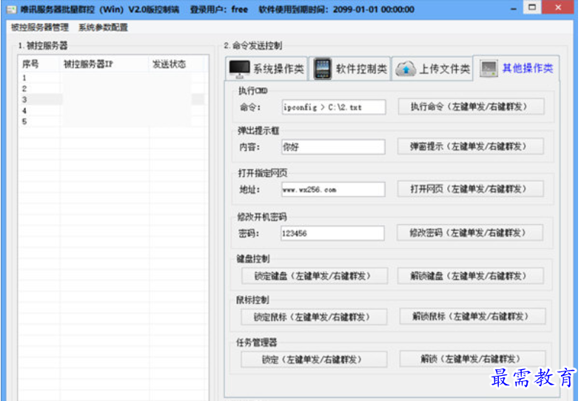Click the 解锁键盘 button
581x401 pixels.
(470, 276)
